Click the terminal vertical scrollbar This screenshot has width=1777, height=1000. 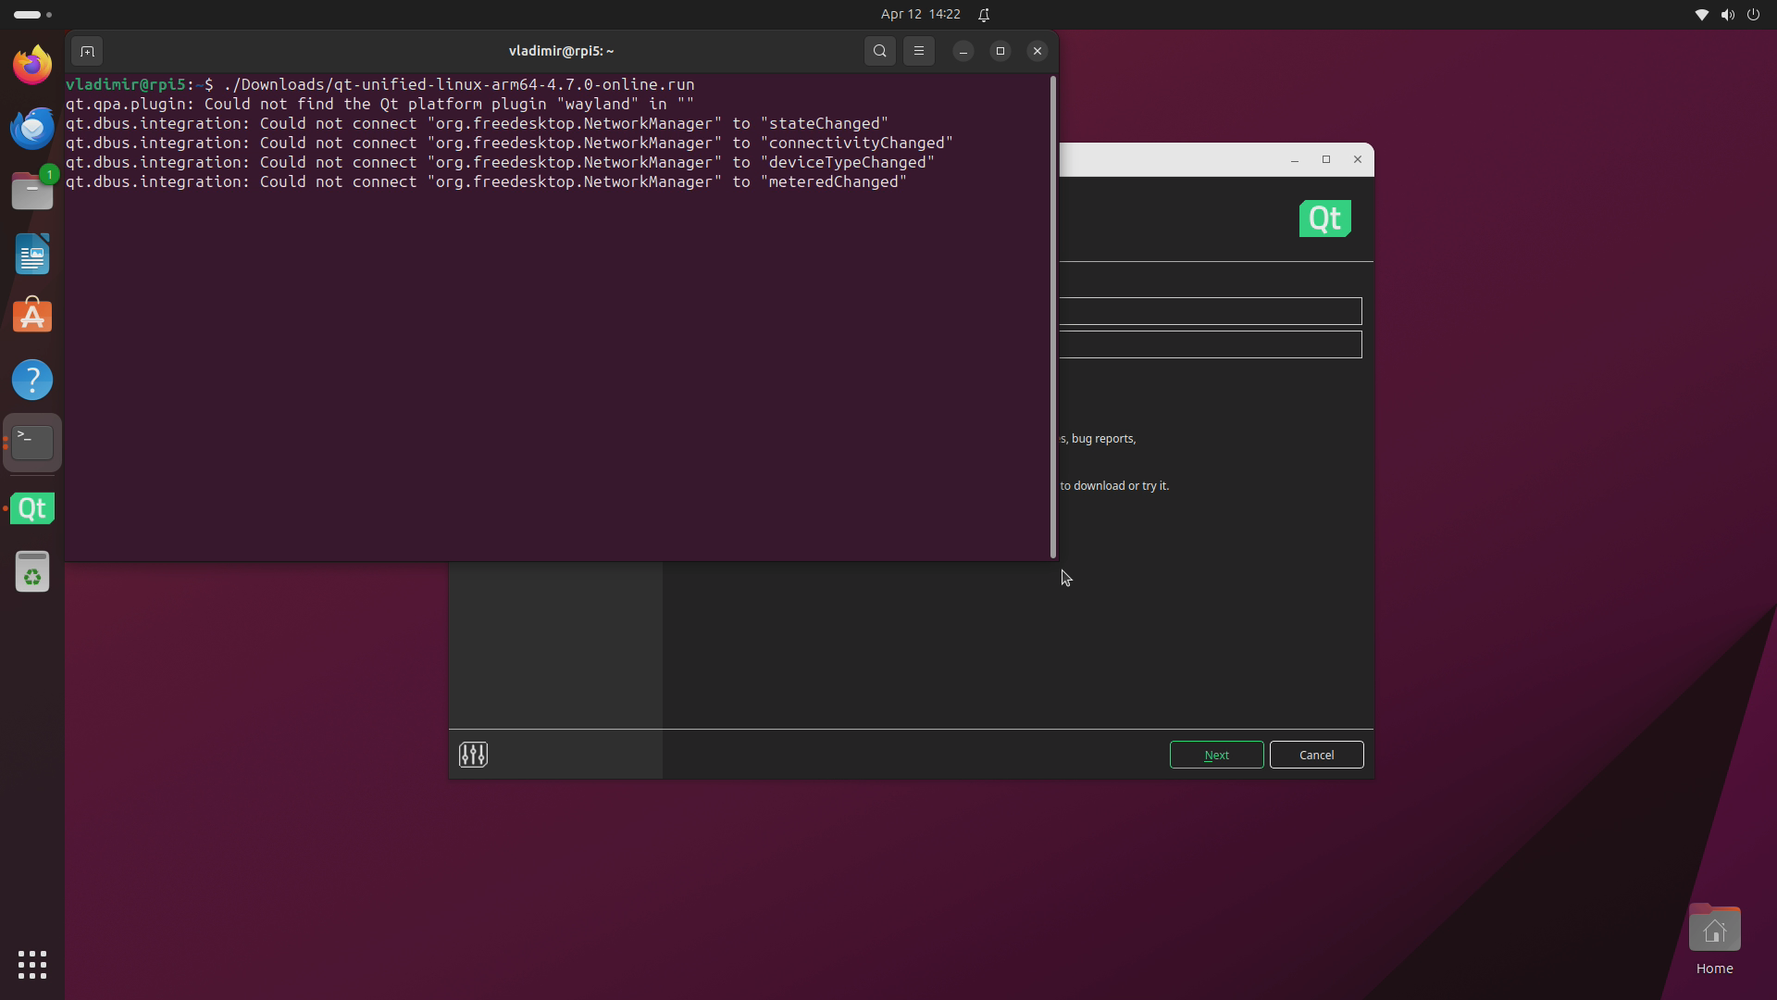pos(1053,318)
